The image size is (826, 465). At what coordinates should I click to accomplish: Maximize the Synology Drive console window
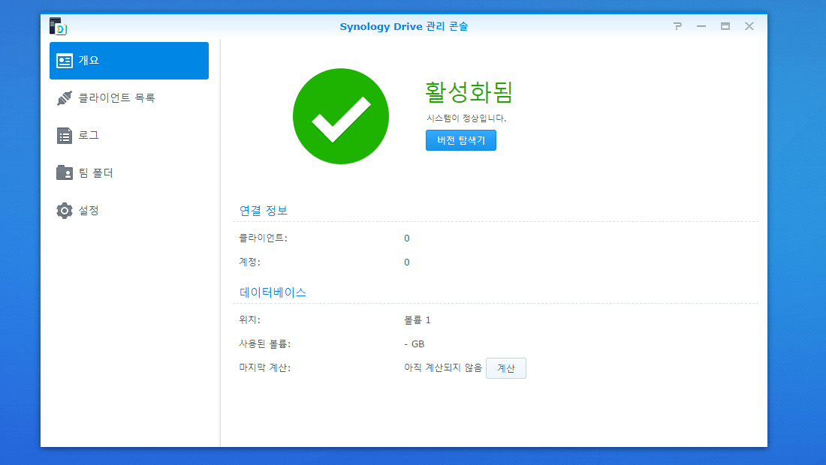click(725, 26)
